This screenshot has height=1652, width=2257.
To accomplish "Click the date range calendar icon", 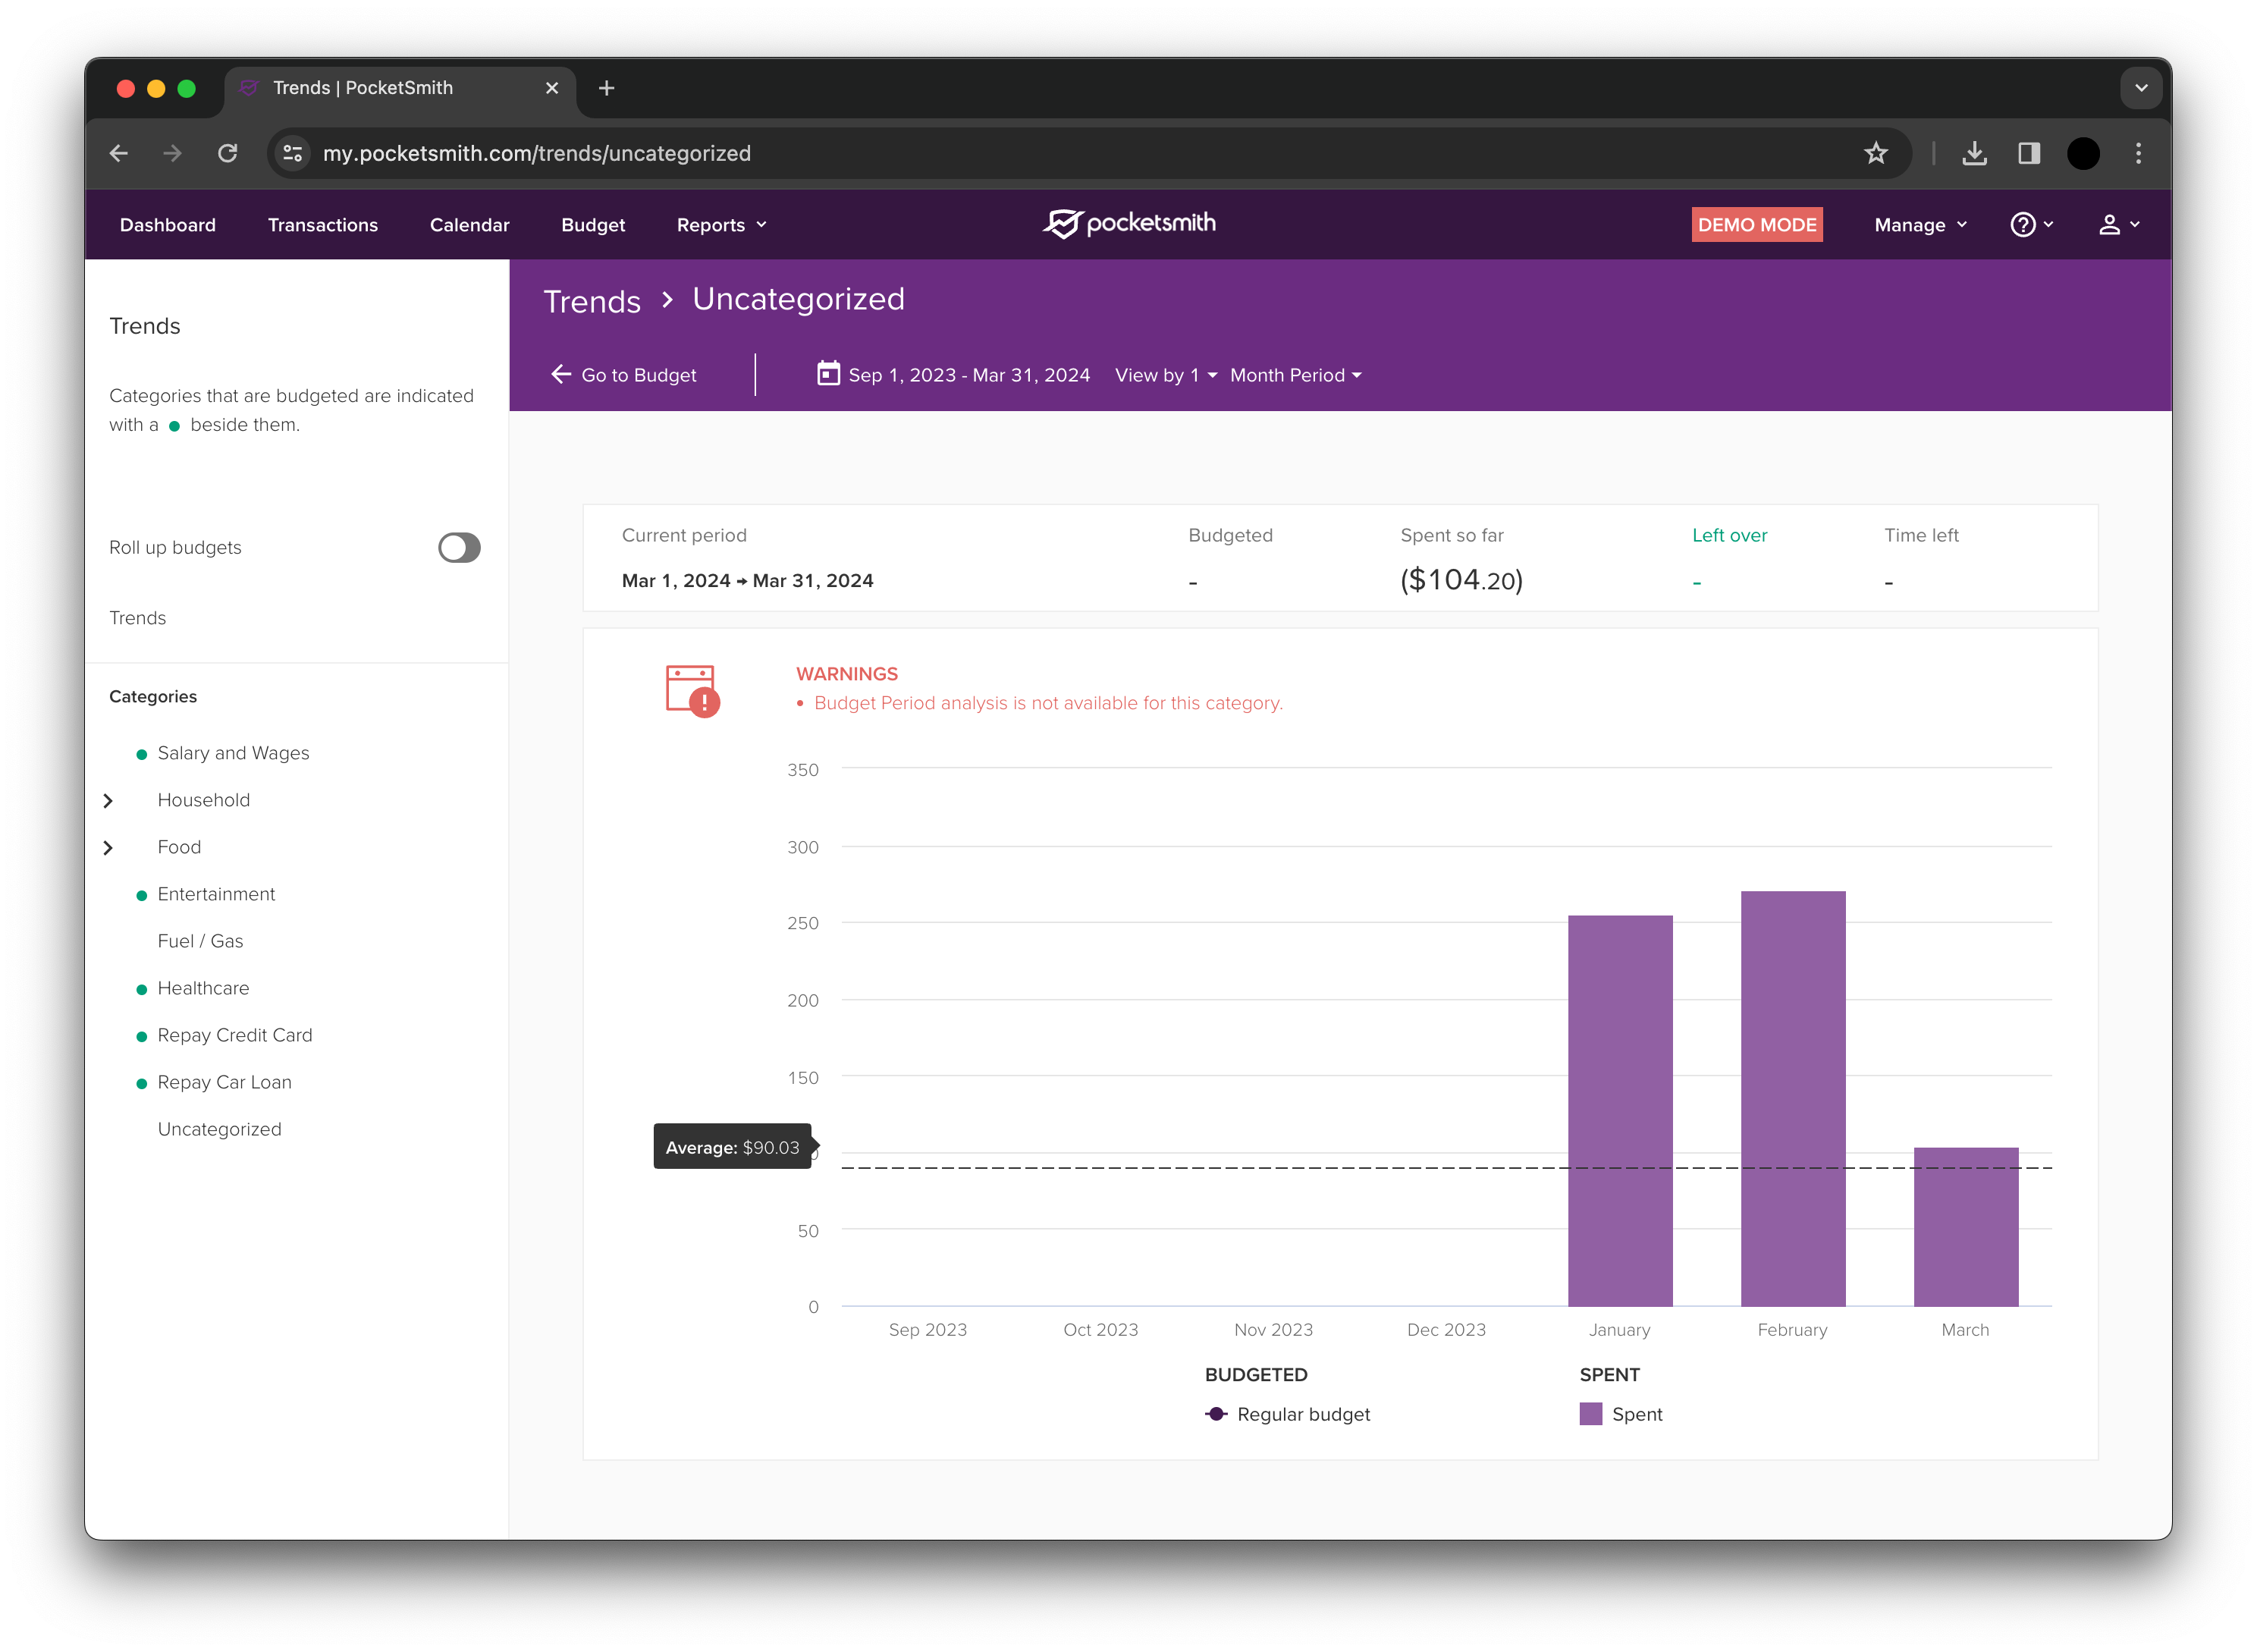I will pyautogui.click(x=828, y=374).
